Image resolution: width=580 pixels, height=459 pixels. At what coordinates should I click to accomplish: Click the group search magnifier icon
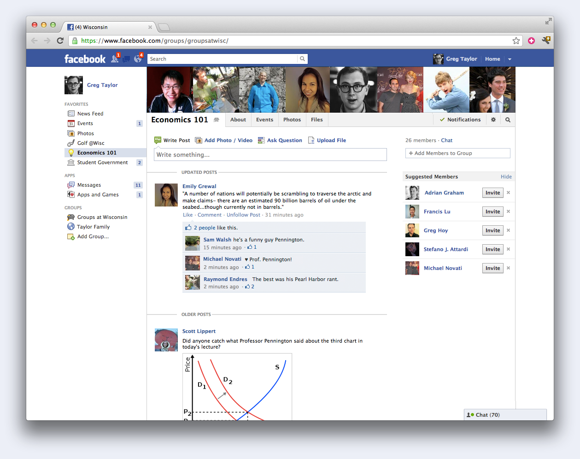(508, 120)
